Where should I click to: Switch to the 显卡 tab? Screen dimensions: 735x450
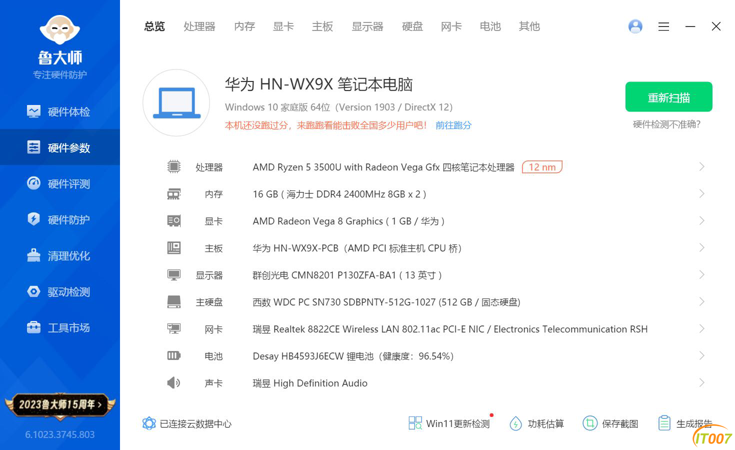[x=283, y=26]
